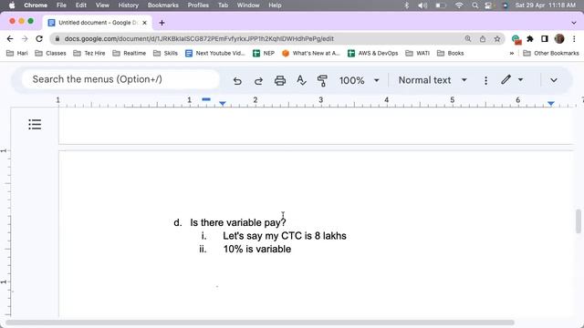Open the three-dot More toolbar options

coord(485,80)
